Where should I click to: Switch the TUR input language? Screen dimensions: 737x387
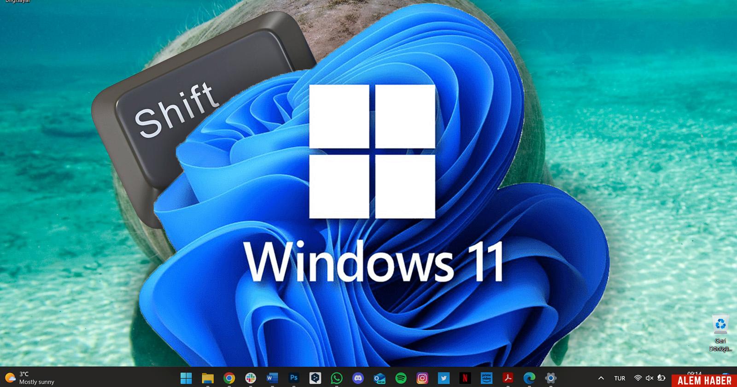[620, 378]
